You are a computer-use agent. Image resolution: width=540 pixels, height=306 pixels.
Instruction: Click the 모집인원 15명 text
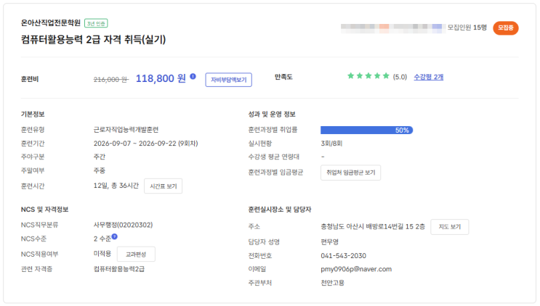click(x=467, y=28)
